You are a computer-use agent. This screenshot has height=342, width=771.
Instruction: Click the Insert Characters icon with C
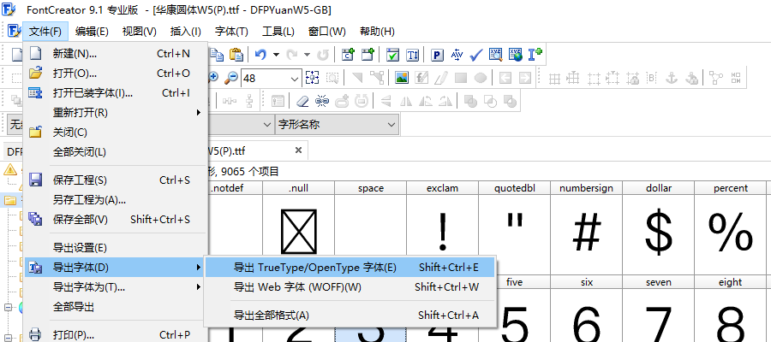click(349, 55)
